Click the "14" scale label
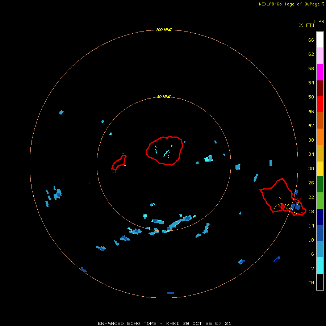This screenshot has width=326, height=326. 311,226
